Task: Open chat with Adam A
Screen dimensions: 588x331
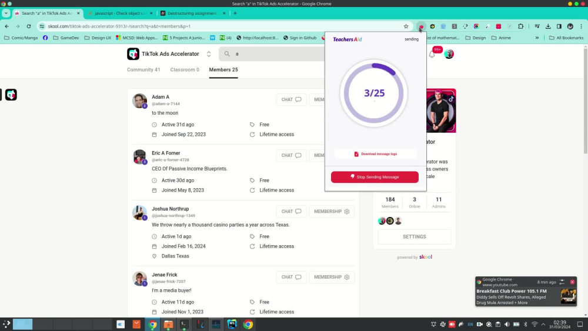Action: pyautogui.click(x=292, y=99)
